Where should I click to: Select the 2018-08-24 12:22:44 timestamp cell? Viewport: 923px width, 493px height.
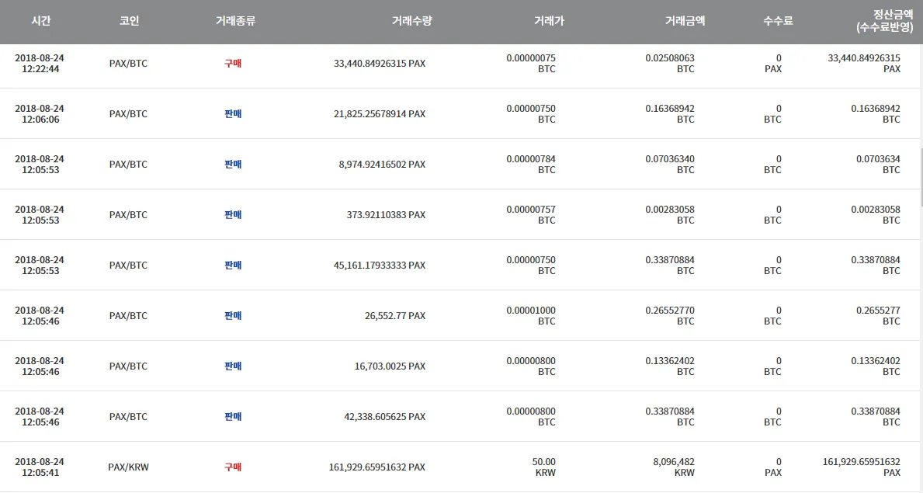[40, 63]
